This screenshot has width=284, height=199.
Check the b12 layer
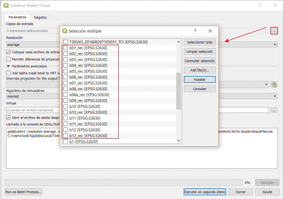66,130
